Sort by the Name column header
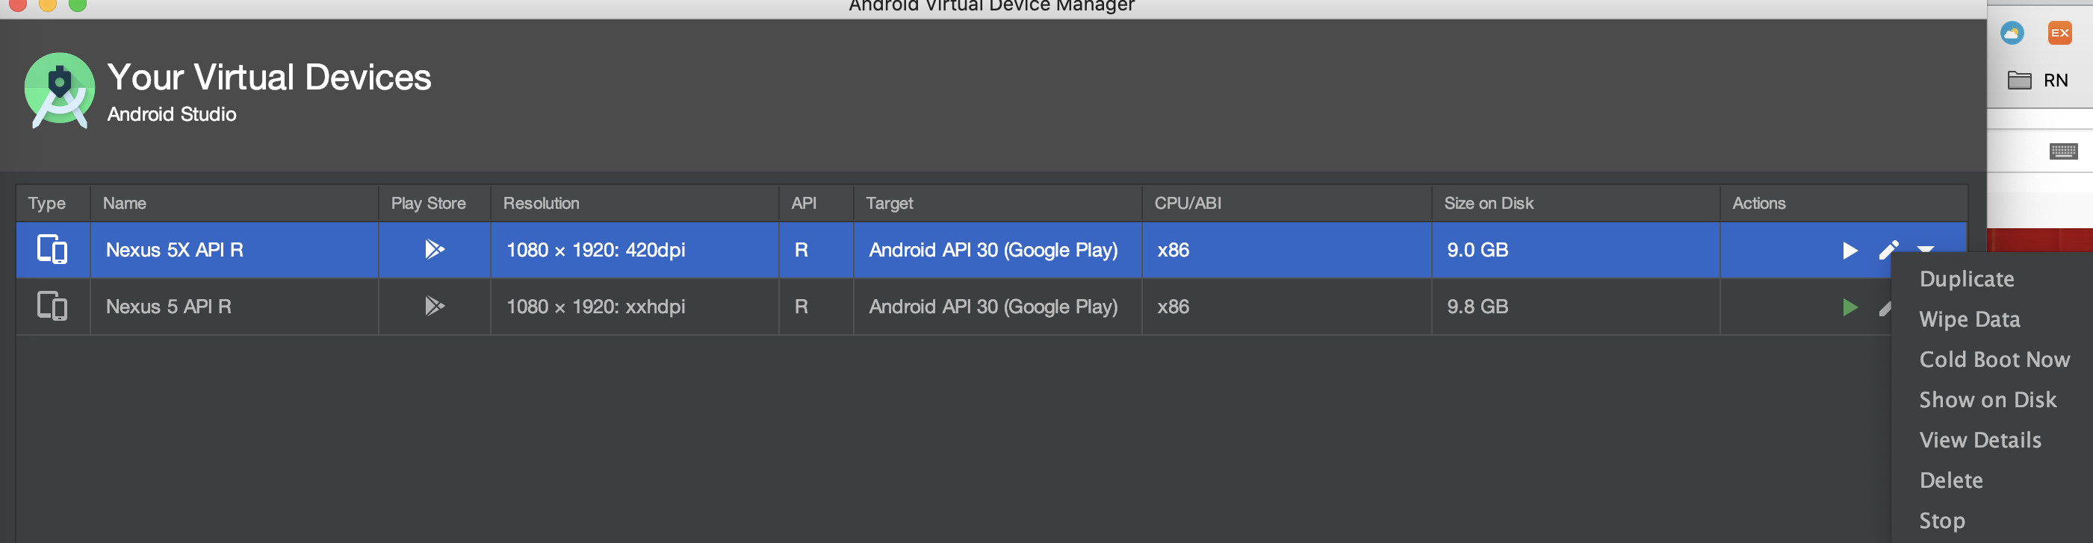This screenshot has width=2093, height=543. point(234,203)
